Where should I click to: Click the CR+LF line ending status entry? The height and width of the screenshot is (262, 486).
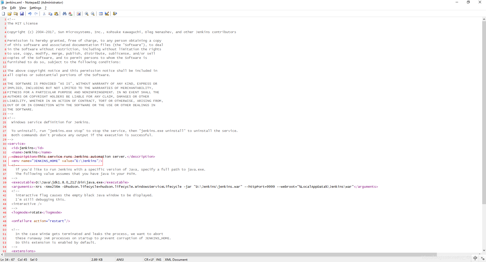point(149,260)
